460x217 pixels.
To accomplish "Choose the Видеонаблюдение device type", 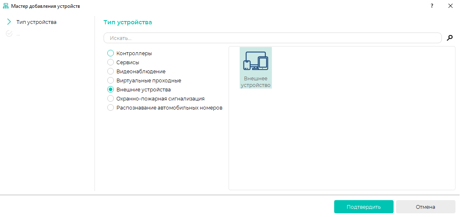I will pyautogui.click(x=110, y=72).
